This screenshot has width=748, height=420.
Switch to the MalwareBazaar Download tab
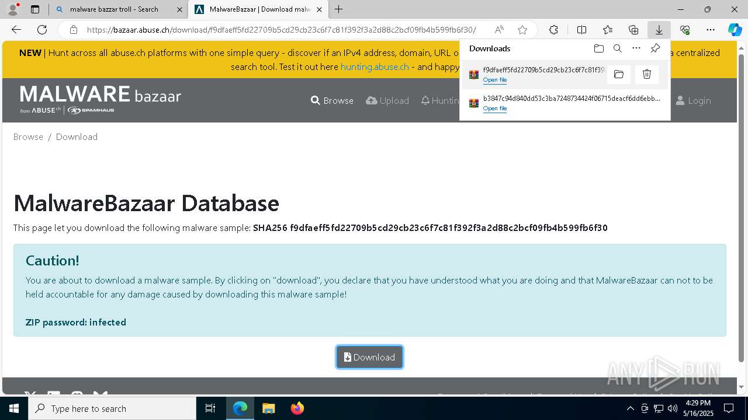(x=257, y=9)
